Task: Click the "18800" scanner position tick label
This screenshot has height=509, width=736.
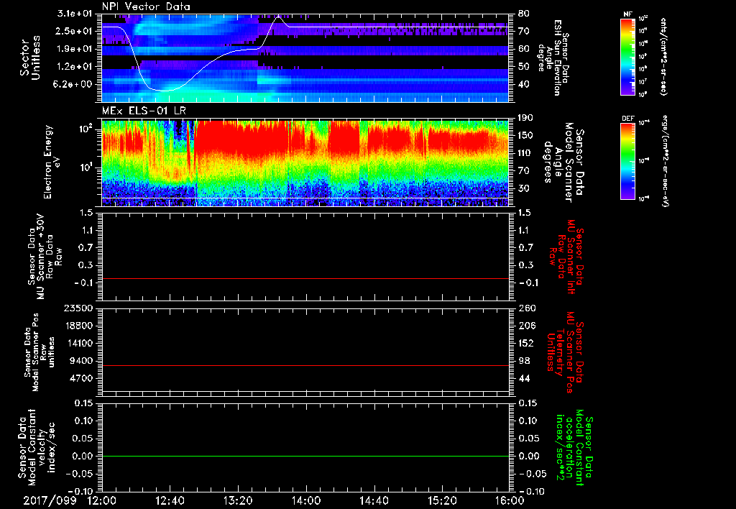Action: coord(78,326)
